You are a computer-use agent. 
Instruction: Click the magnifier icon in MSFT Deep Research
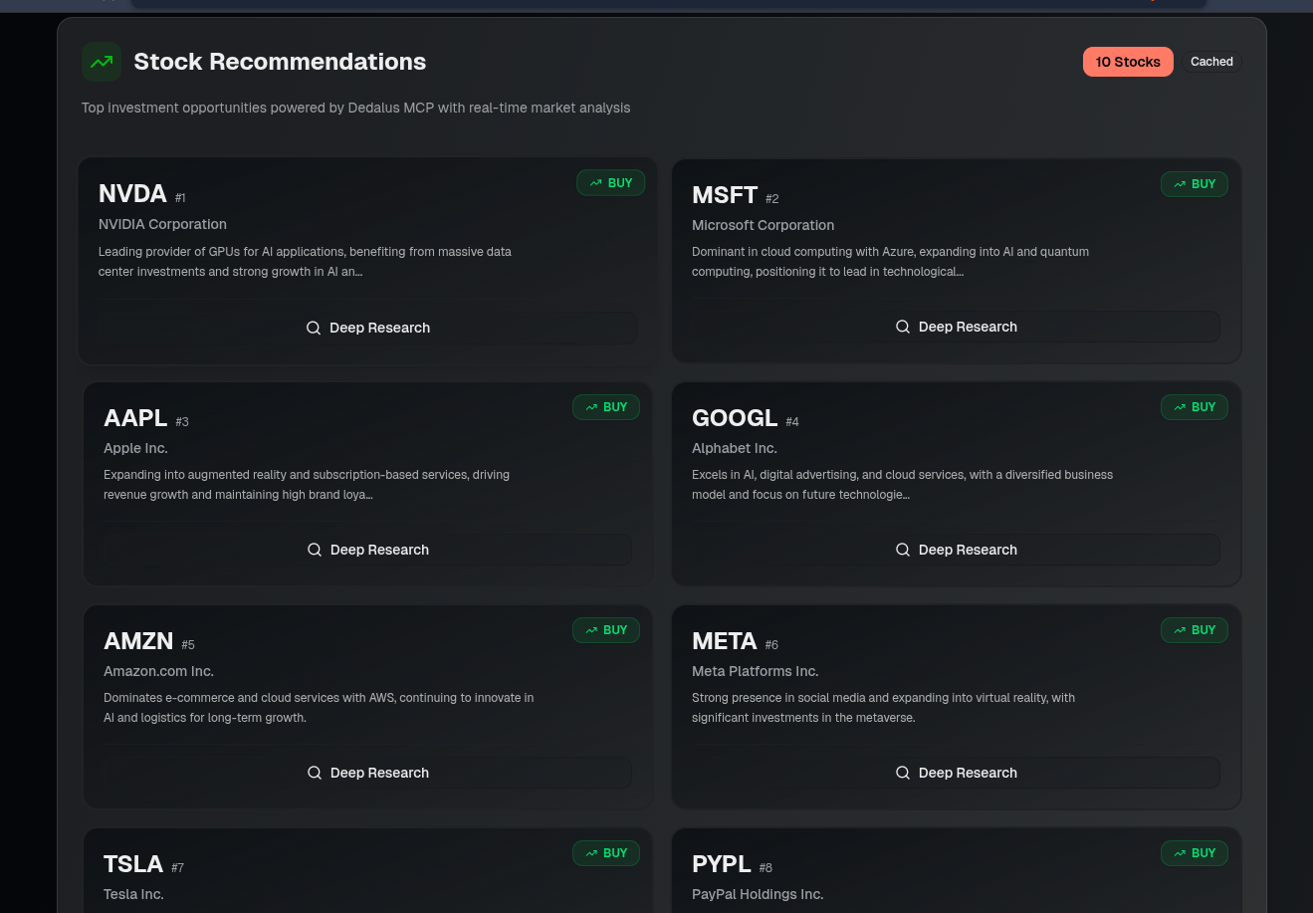click(903, 327)
